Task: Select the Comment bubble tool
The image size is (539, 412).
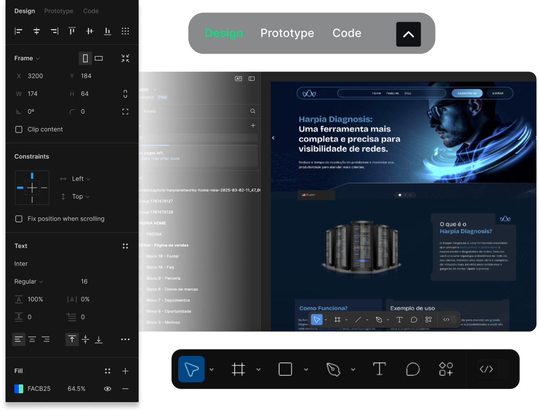Action: 413,369
